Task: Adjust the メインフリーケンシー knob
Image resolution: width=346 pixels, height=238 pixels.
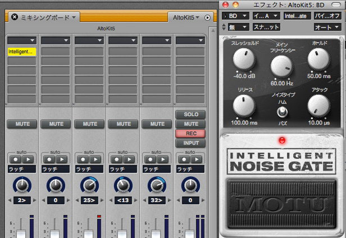Action: point(281,66)
